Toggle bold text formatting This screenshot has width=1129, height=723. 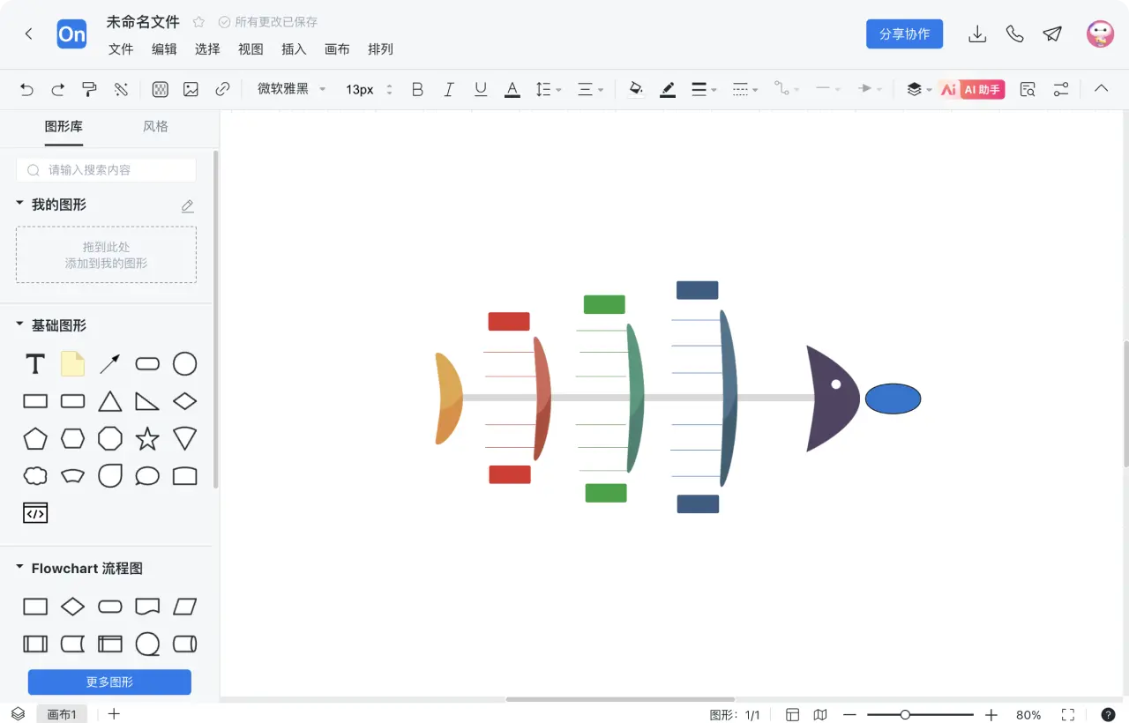click(x=418, y=89)
